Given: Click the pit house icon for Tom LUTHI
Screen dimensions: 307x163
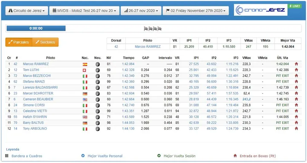Looking at the screenshot, I should (x=296, y=69).
